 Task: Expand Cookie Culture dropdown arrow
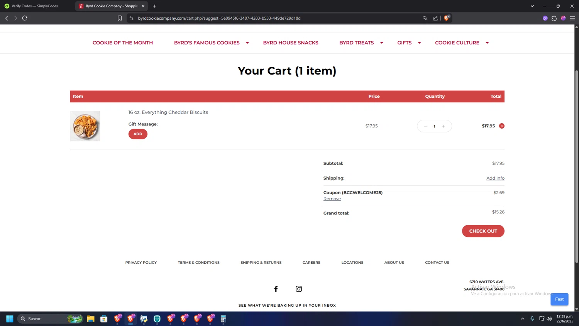pyautogui.click(x=487, y=43)
